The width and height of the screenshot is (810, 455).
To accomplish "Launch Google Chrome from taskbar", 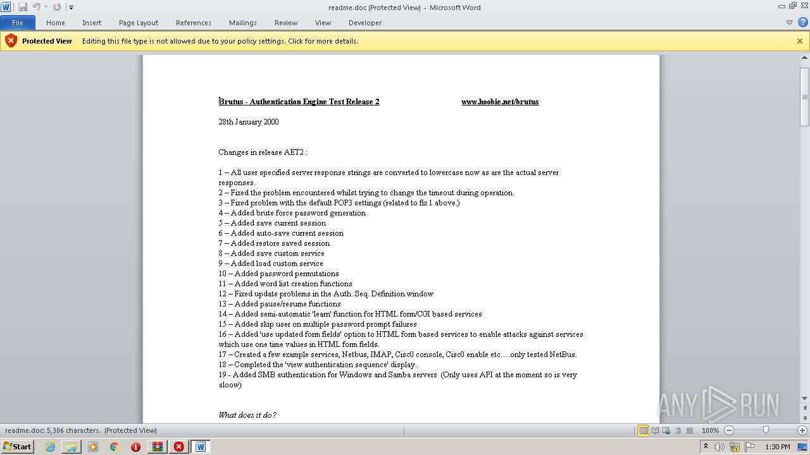I will (115, 447).
